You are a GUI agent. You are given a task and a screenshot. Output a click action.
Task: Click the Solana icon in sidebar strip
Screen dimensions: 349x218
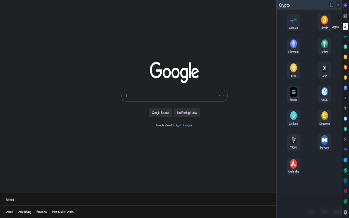pos(345,98)
